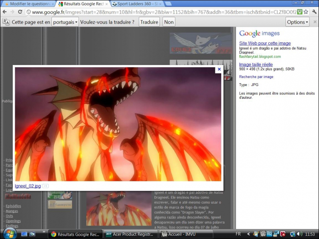
Task: Bookmark this page with the star icon
Action: coord(306,12)
